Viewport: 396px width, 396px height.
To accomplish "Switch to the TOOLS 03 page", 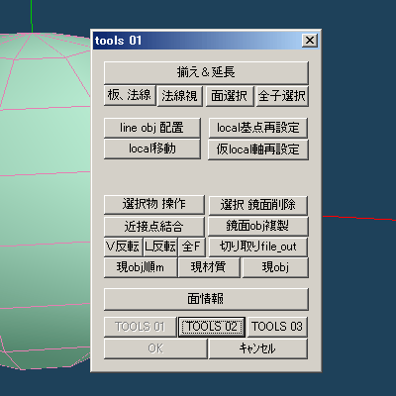I will 277,327.
